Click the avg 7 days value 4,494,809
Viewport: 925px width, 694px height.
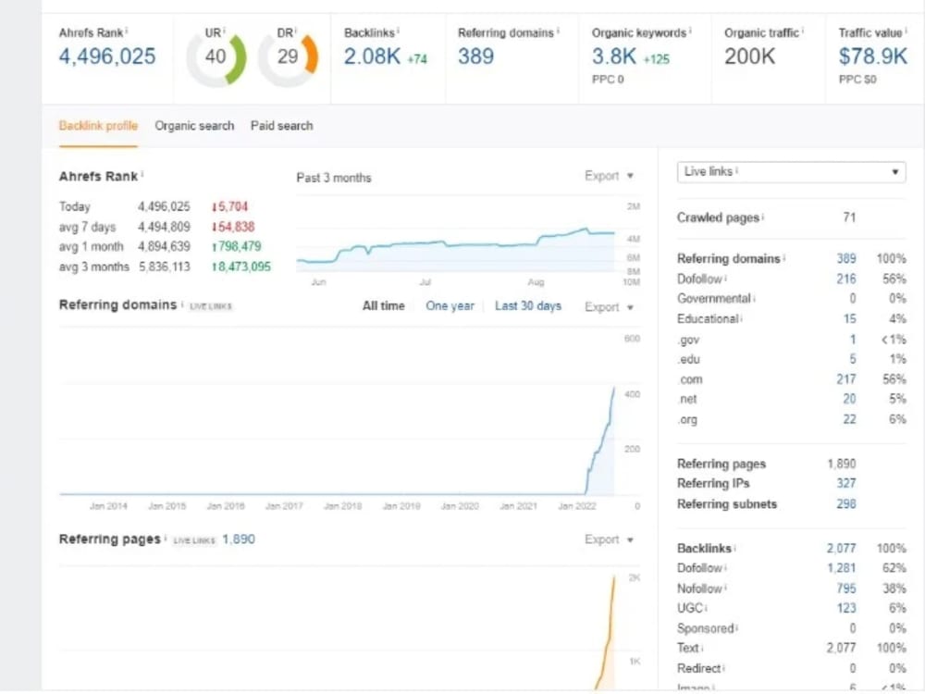(164, 227)
